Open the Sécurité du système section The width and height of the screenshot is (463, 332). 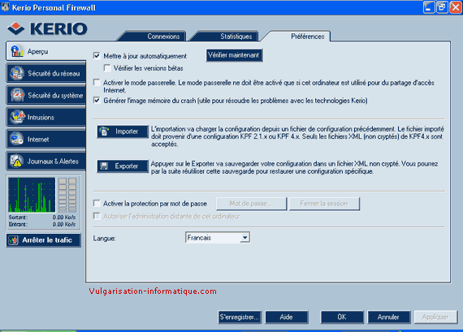[46, 95]
